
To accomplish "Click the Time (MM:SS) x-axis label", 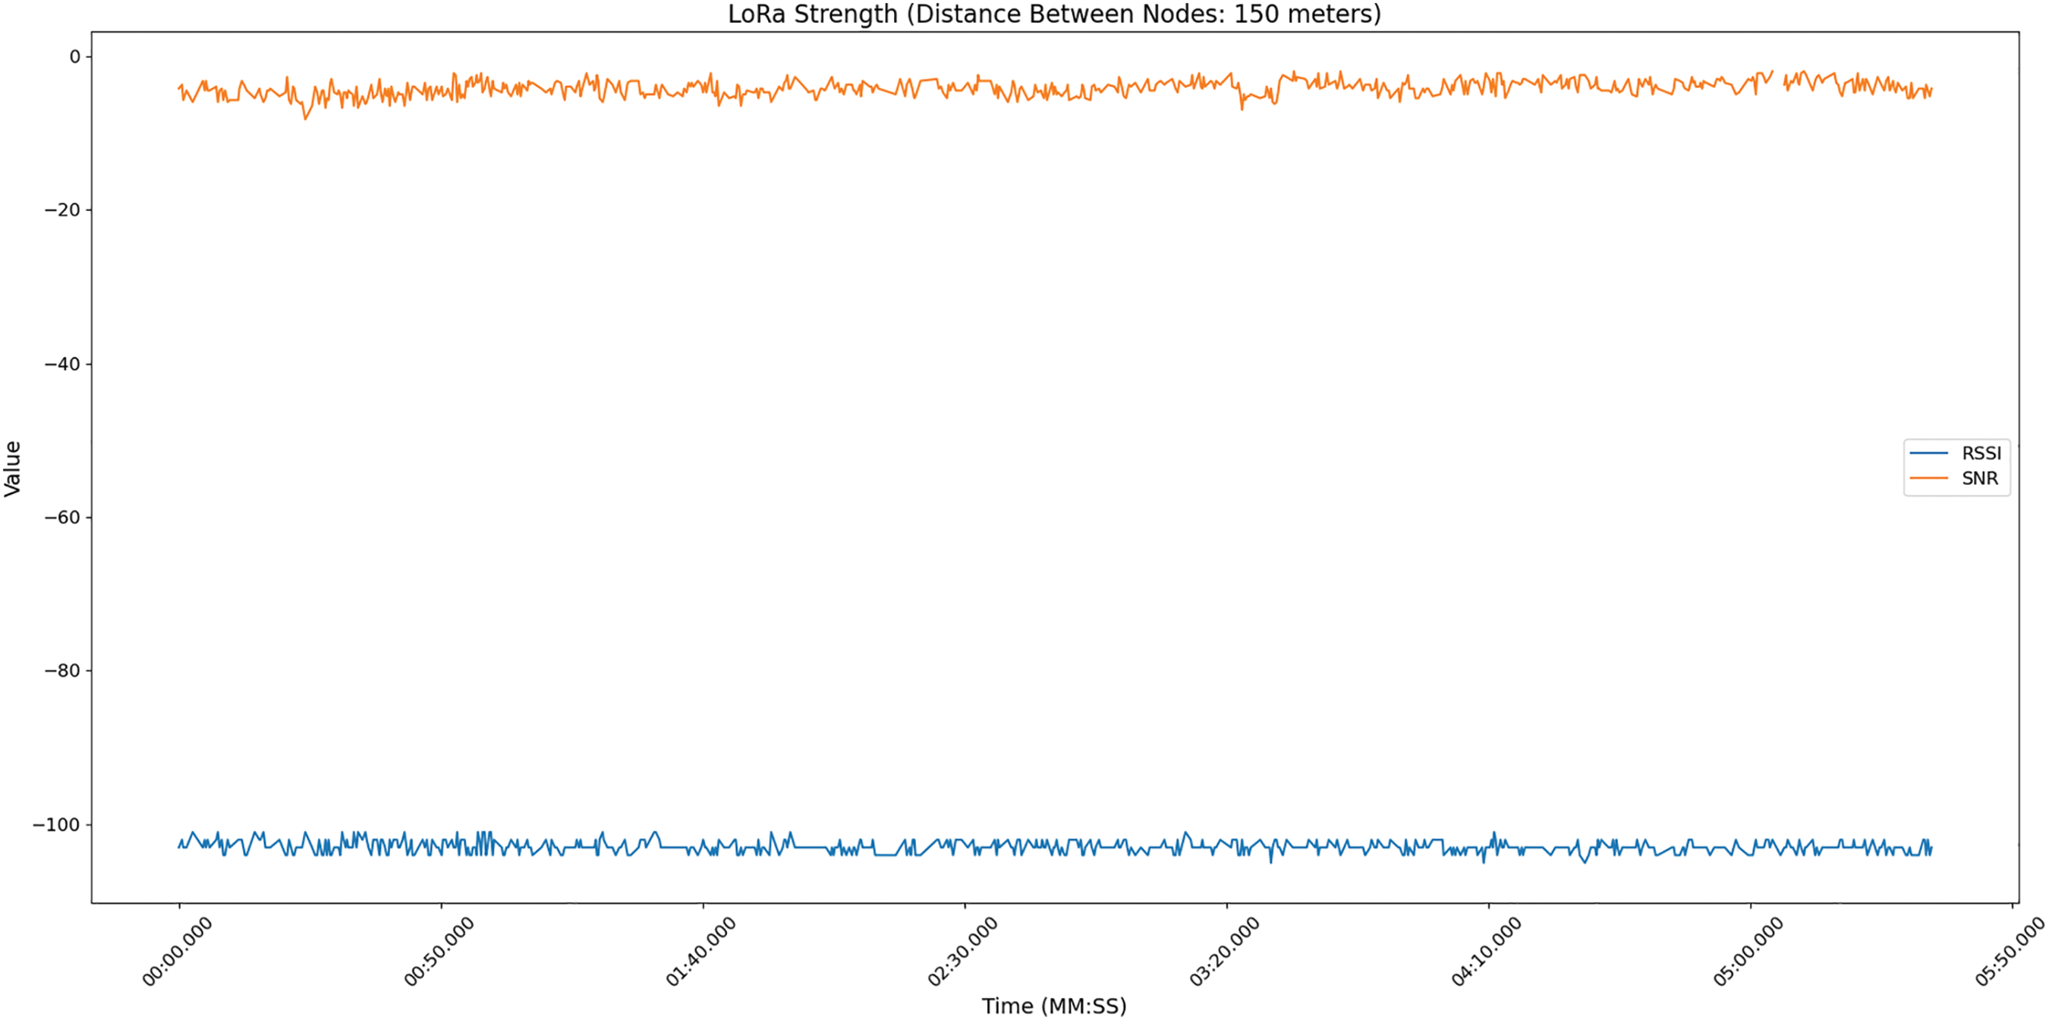I will pos(1054,1006).
